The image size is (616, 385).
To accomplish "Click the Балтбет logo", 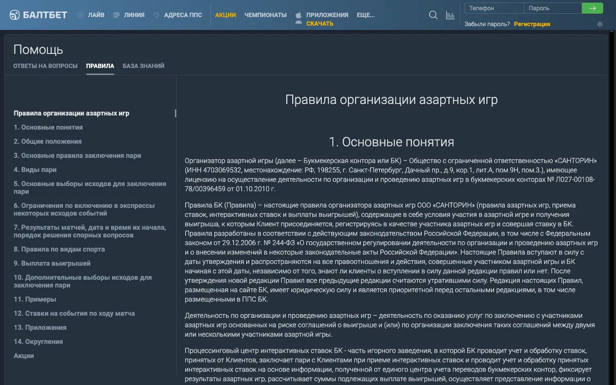I will click(38, 15).
